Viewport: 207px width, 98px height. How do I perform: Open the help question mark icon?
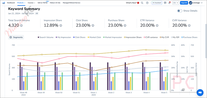point(147,3)
